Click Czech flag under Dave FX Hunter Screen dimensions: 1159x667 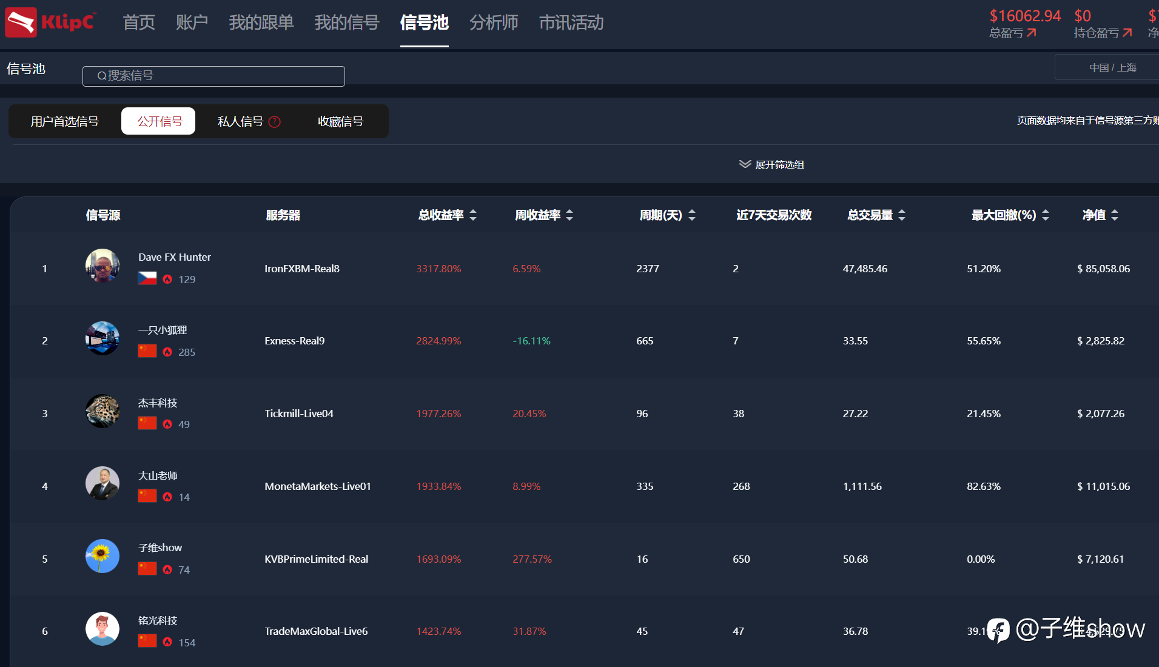pyautogui.click(x=147, y=278)
